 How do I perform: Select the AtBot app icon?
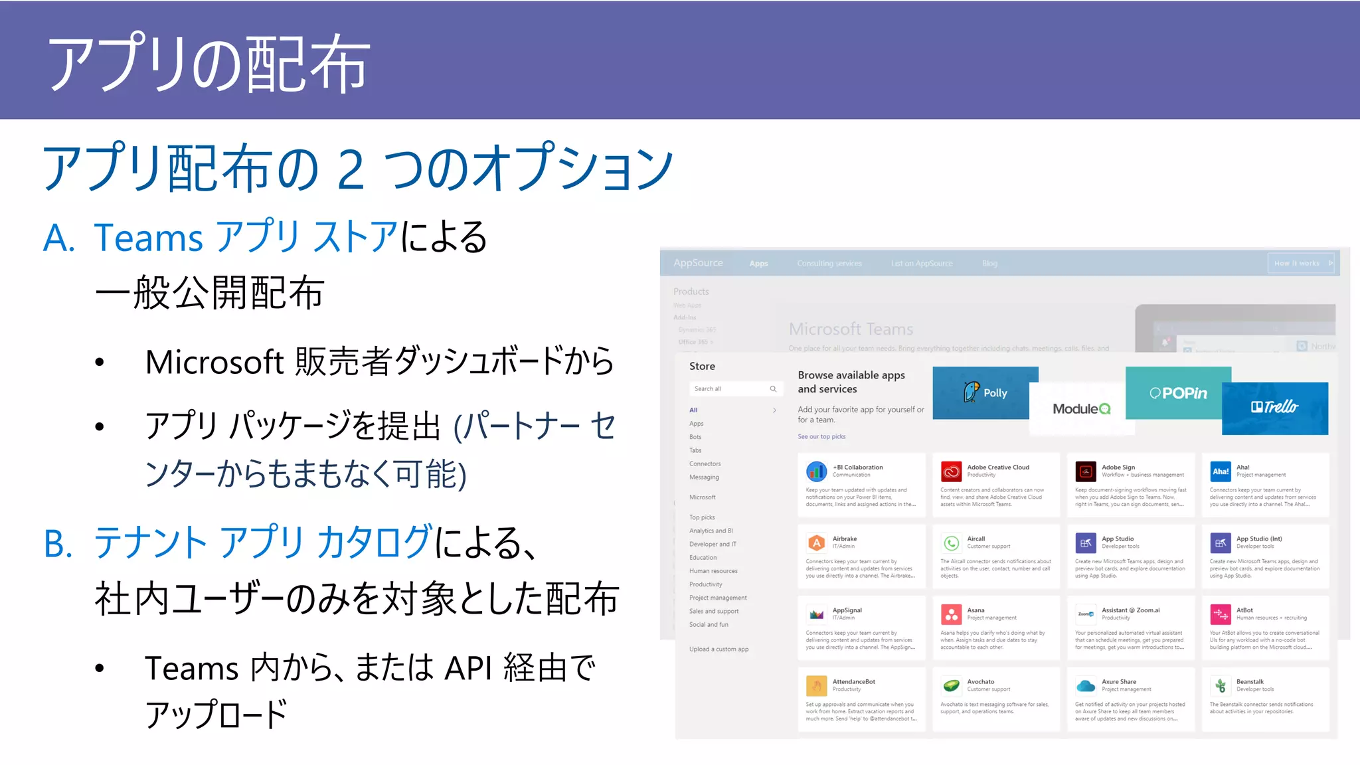(x=1221, y=614)
